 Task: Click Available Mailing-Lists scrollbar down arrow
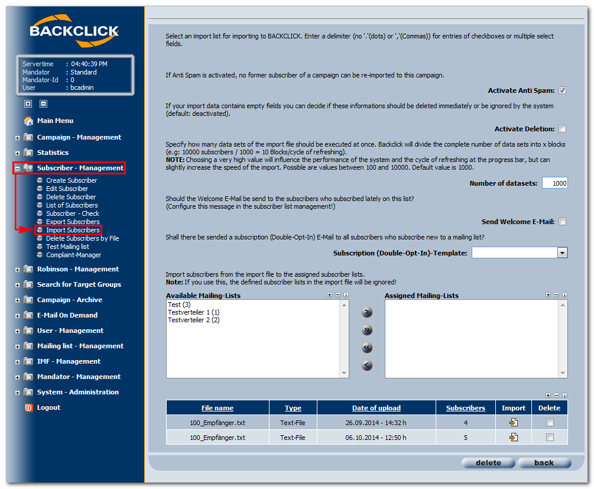click(x=344, y=373)
